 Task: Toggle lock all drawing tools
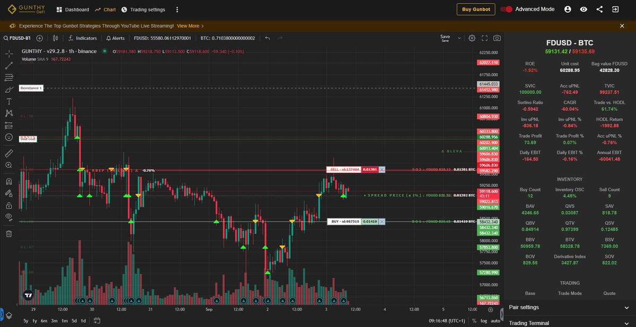tap(9, 205)
